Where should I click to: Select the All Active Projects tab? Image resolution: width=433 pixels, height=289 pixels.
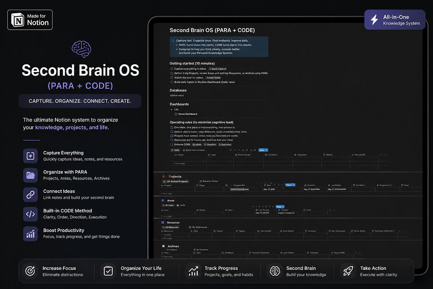[176, 181]
